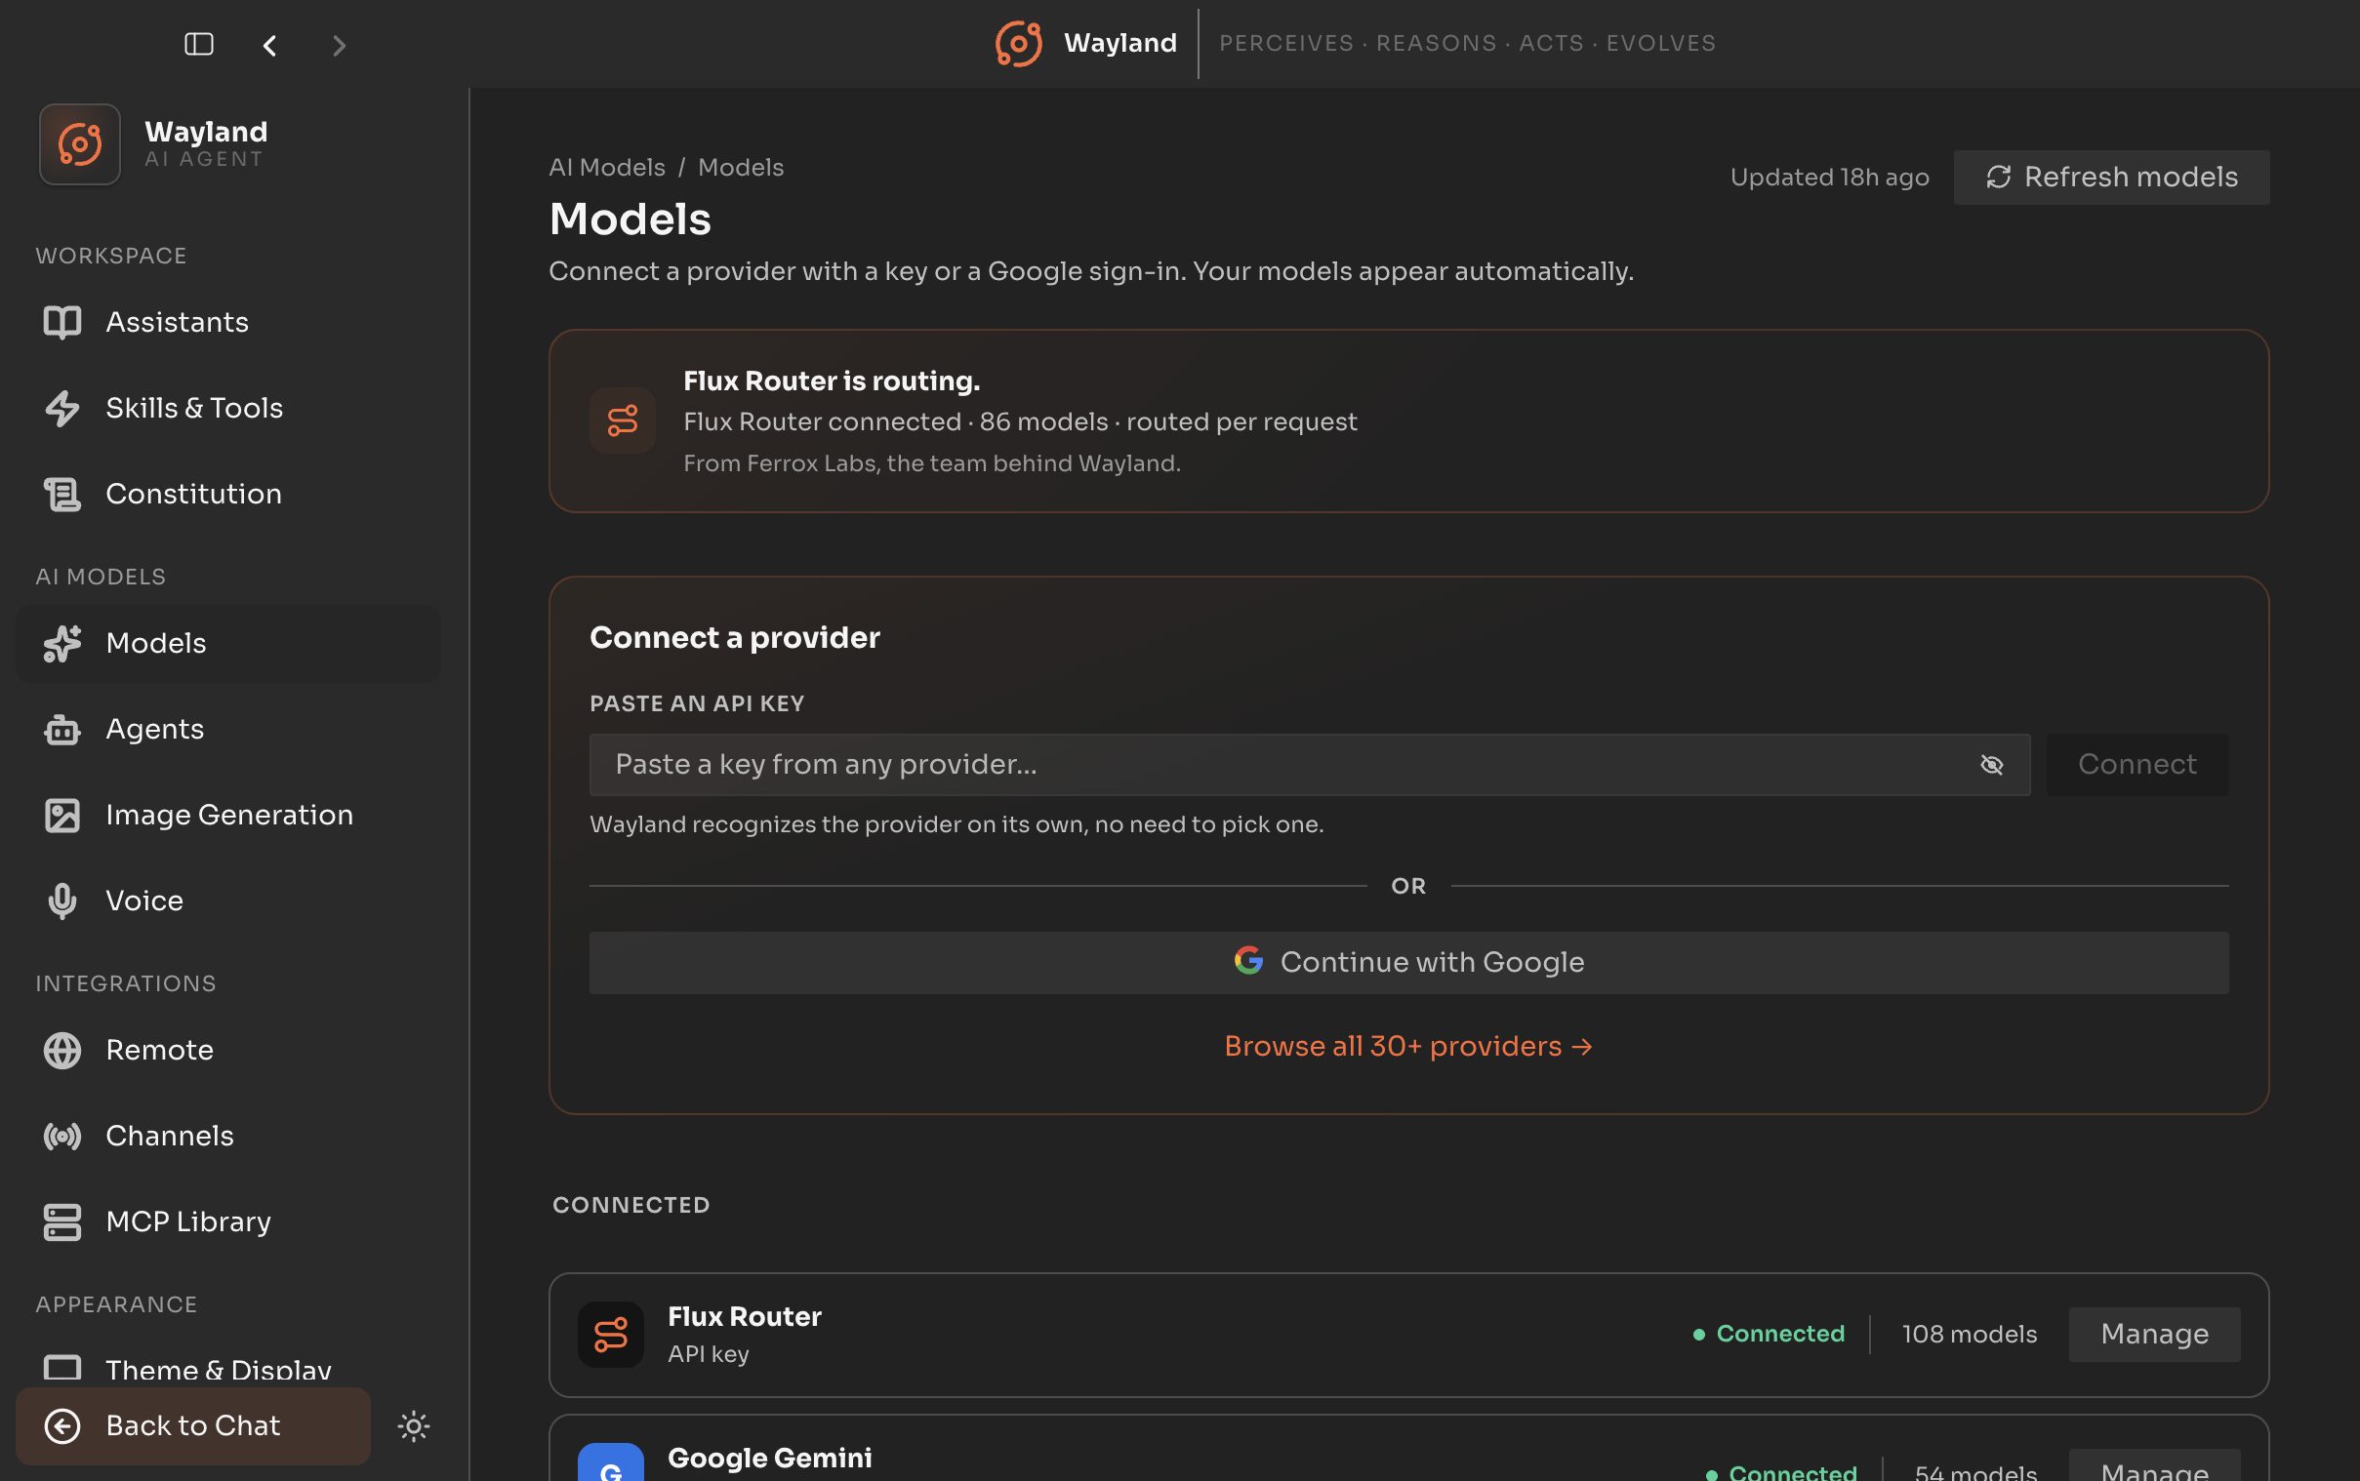Click the Connect button
The width and height of the screenshot is (2360, 1481).
2136,765
